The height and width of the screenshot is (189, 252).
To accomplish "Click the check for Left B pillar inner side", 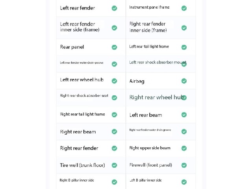I will pyautogui.click(x=184, y=182).
